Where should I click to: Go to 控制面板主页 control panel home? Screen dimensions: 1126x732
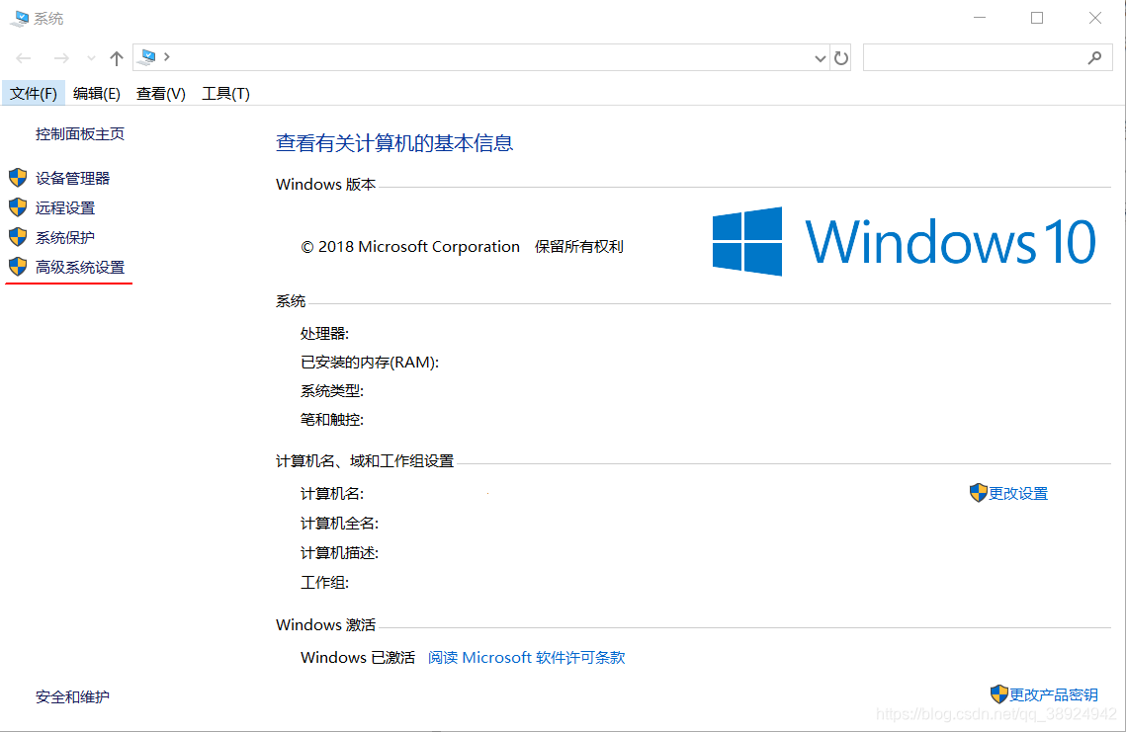80,134
